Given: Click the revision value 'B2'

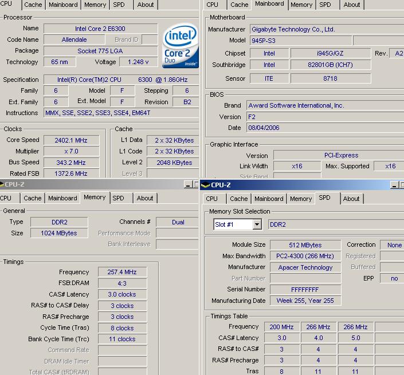Looking at the screenshot, I should pos(186,102).
